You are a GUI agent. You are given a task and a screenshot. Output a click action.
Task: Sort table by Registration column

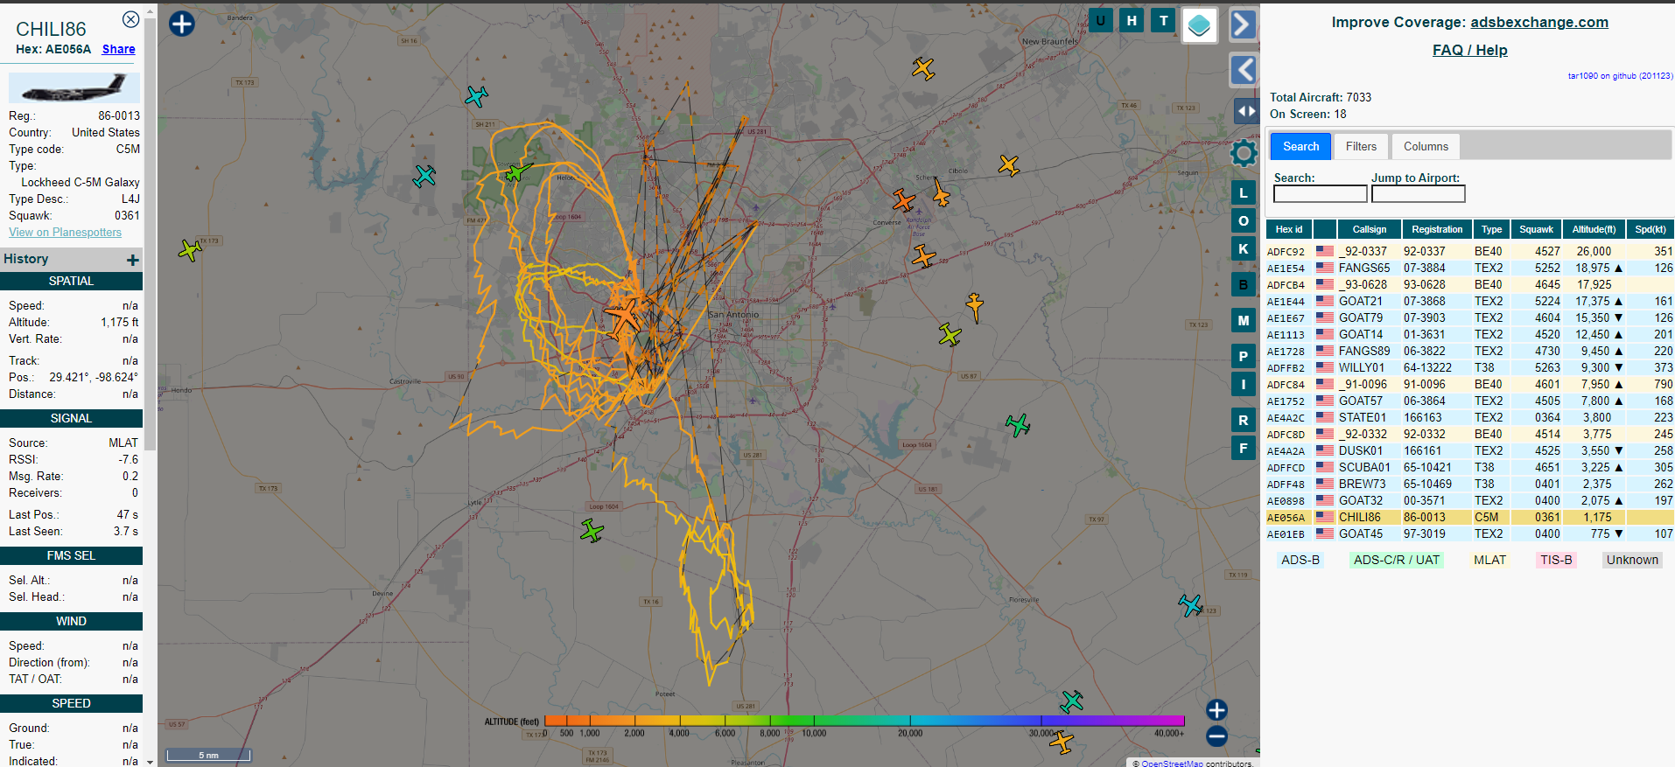pos(1437,229)
